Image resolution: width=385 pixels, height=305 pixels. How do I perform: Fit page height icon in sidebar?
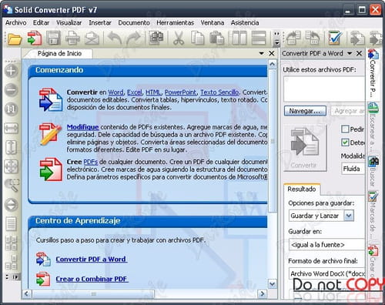(x=12, y=147)
